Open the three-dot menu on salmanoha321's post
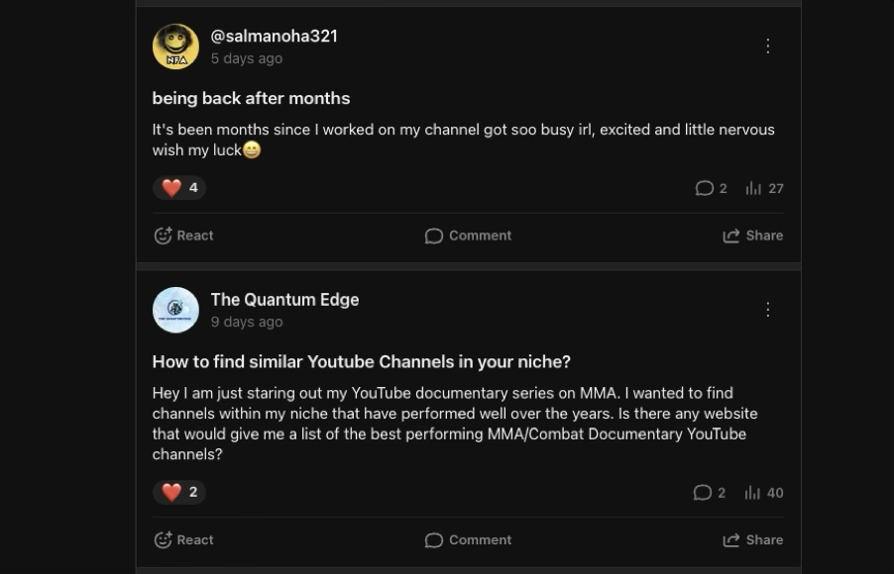 click(x=768, y=46)
